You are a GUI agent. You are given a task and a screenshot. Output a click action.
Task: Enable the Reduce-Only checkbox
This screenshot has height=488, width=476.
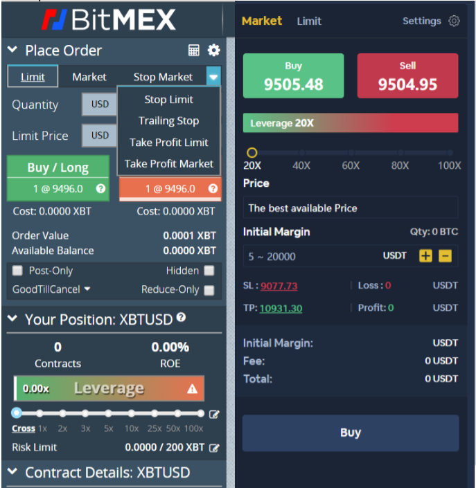[x=209, y=290]
